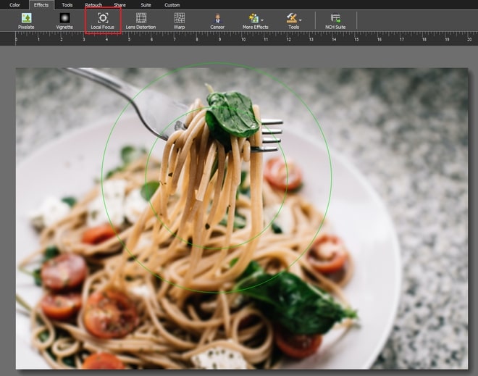This screenshot has width=478, height=376.
Task: Apply the Vignette effect
Action: (64, 21)
